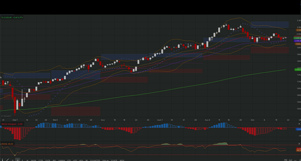Load the ΔΕΗ symbol shortcut
The image size is (301, 161).
point(81,160)
